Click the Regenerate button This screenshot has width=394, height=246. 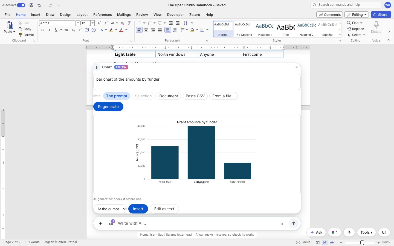click(108, 107)
